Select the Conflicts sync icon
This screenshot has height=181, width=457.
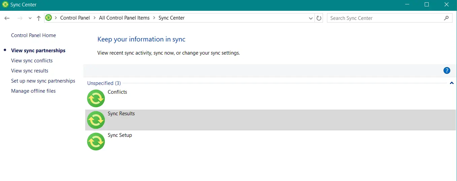pos(96,98)
